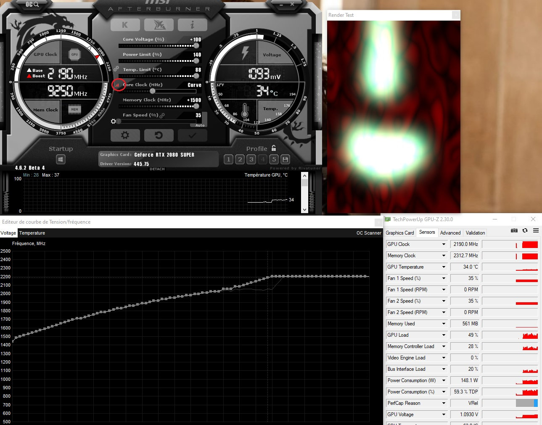The height and width of the screenshot is (425, 542).
Task: Expand the GPU Load sensor dropdown
Action: pos(444,335)
